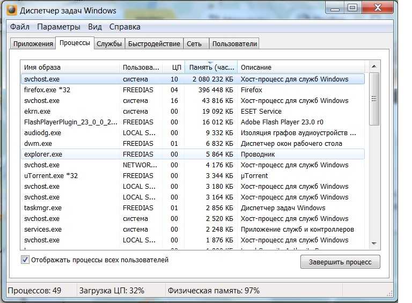Viewport: 412px width, 303px height.
Task: Switch to the Службы tab
Action: click(109, 43)
